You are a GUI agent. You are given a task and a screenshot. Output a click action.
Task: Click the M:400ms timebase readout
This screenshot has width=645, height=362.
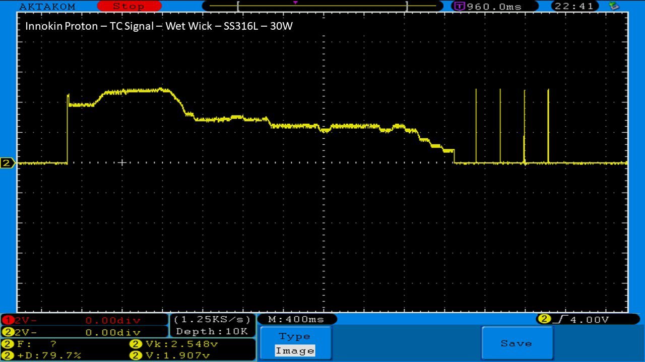tap(296, 319)
